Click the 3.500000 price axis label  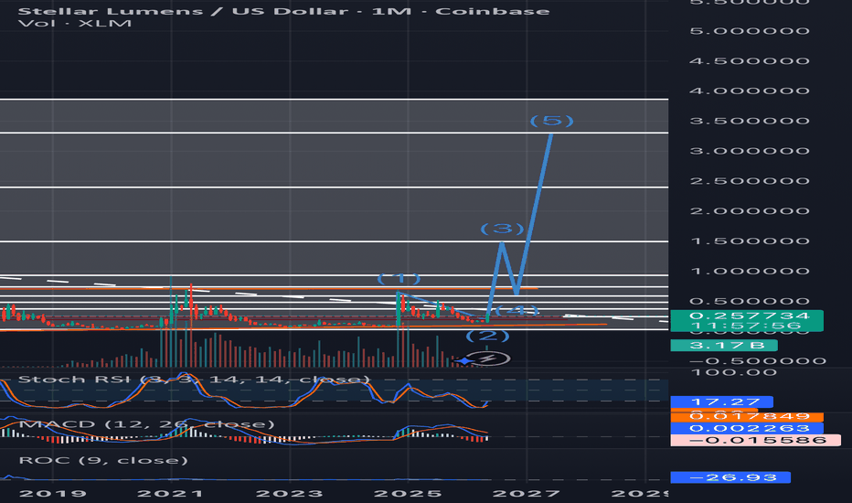click(x=750, y=121)
